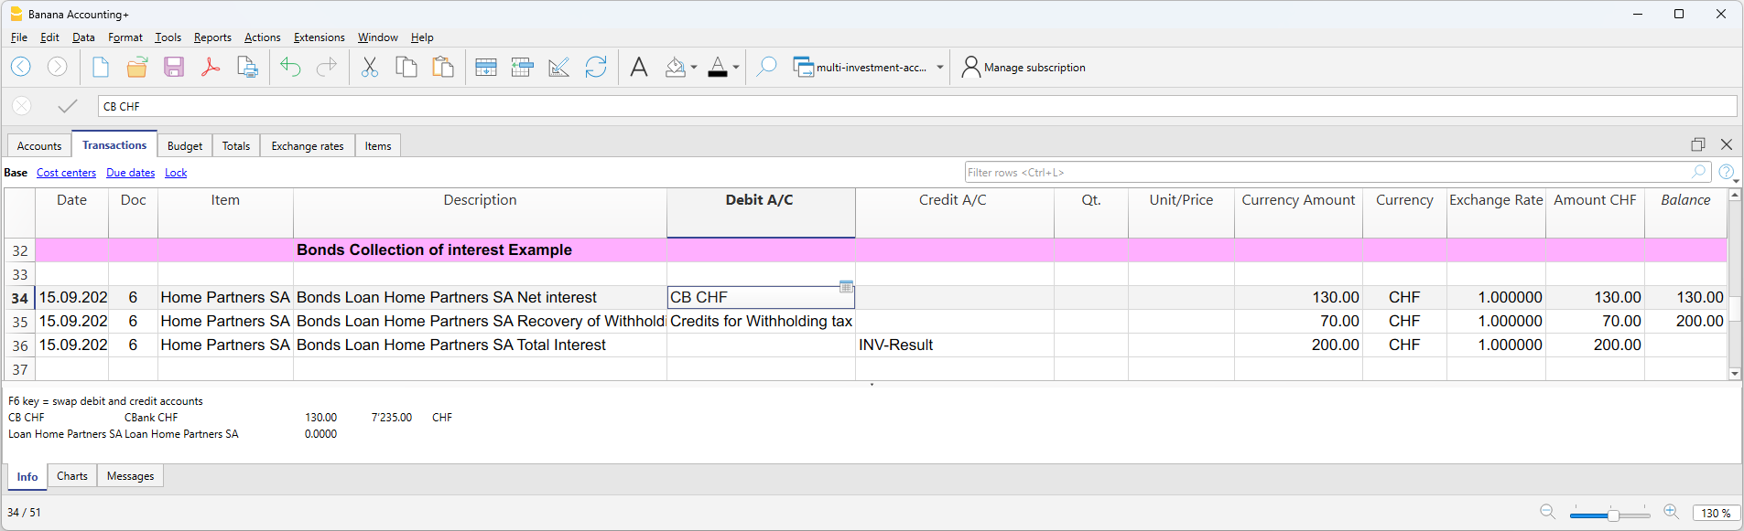Switch to the Budget tab
Screen dimensions: 1744x531
tap(185, 146)
